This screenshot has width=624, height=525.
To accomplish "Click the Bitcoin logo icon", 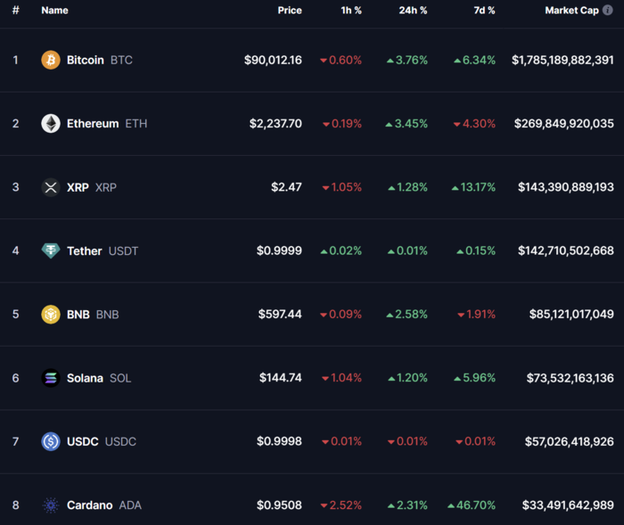I will click(51, 60).
